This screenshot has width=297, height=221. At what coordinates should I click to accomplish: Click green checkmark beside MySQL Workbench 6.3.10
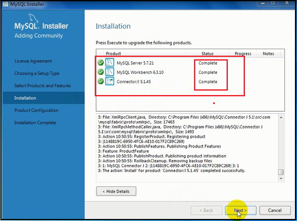click(100, 72)
